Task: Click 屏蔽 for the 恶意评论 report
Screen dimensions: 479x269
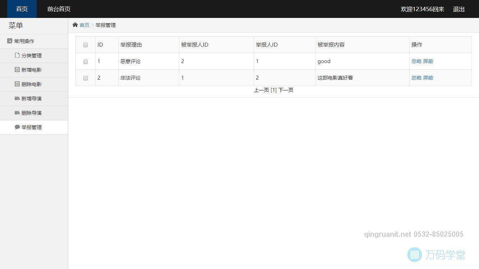Action: pos(428,61)
